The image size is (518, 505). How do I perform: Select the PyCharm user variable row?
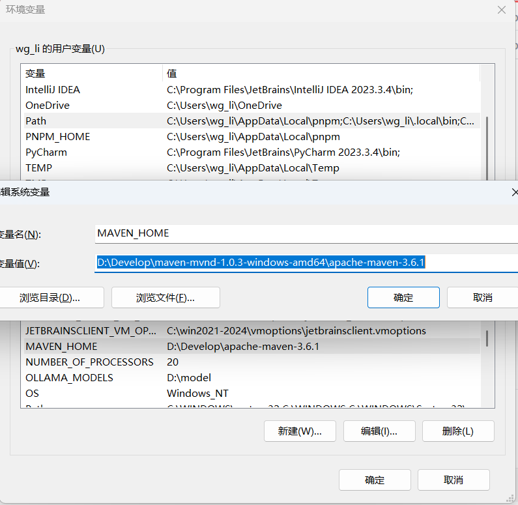[251, 152]
